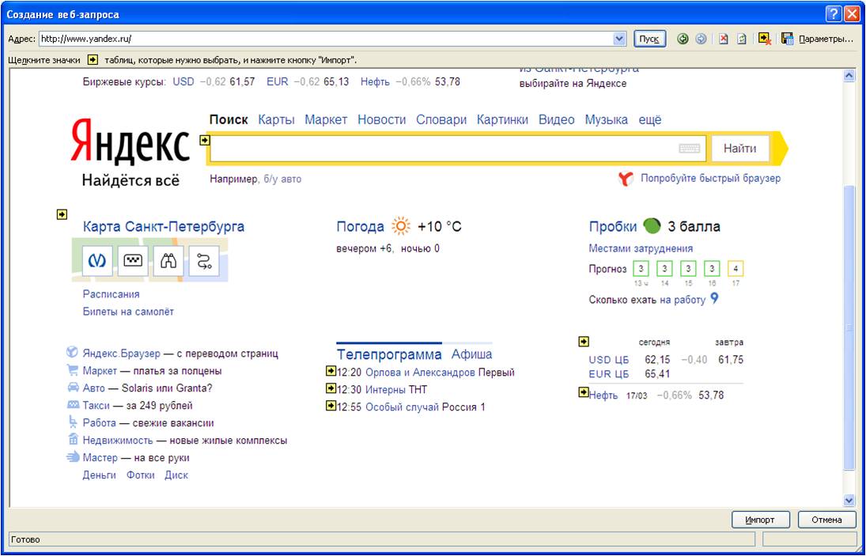Screen dimensions: 866x556
Task: Click the yellow Найти search button
Action: (x=740, y=149)
